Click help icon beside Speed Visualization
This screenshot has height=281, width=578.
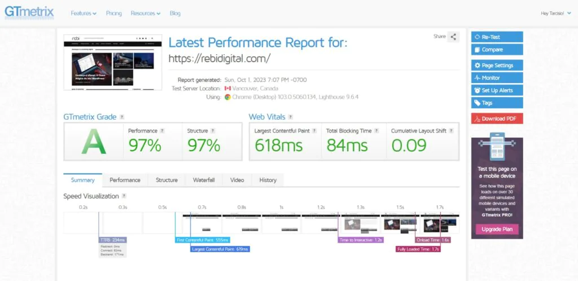click(x=124, y=196)
